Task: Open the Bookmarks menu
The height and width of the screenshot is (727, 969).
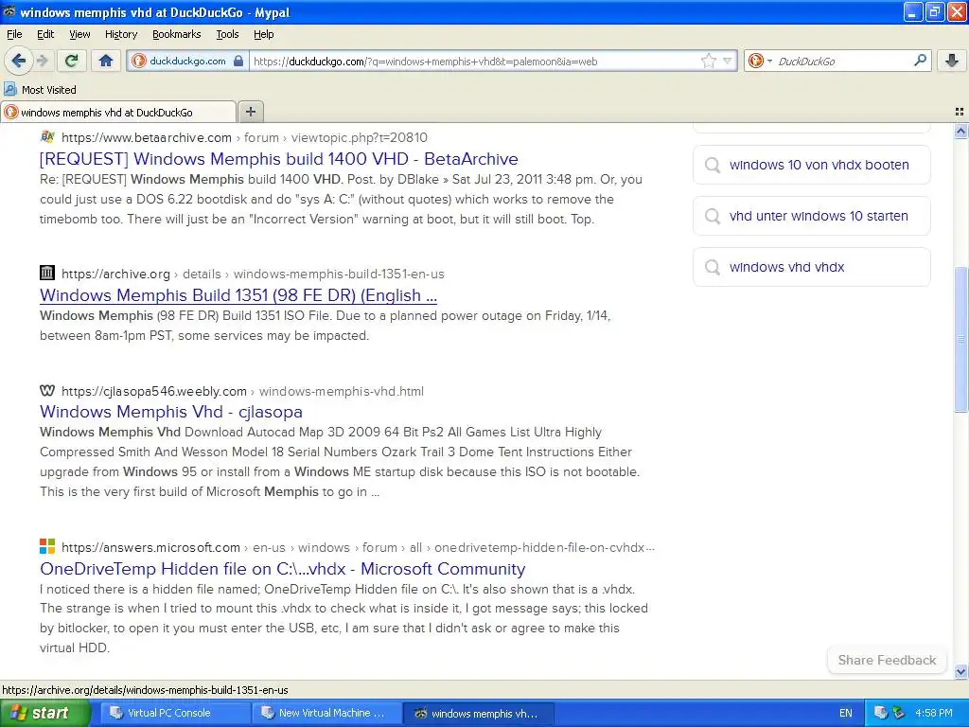Action: (176, 34)
